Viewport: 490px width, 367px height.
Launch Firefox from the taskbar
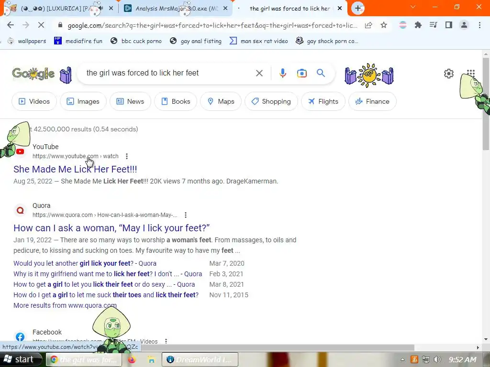[x=132, y=359]
